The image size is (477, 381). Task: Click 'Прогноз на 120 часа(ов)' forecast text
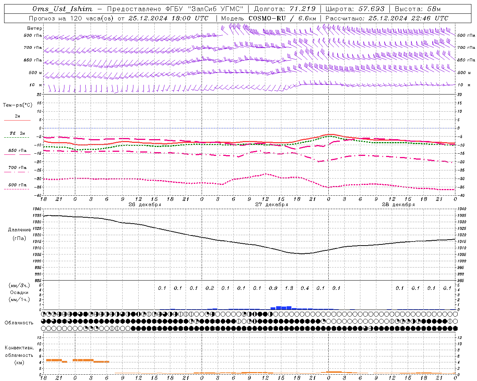tap(72, 18)
